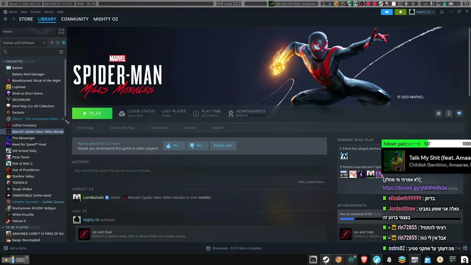Open Discord from the taskbar

(313, 259)
